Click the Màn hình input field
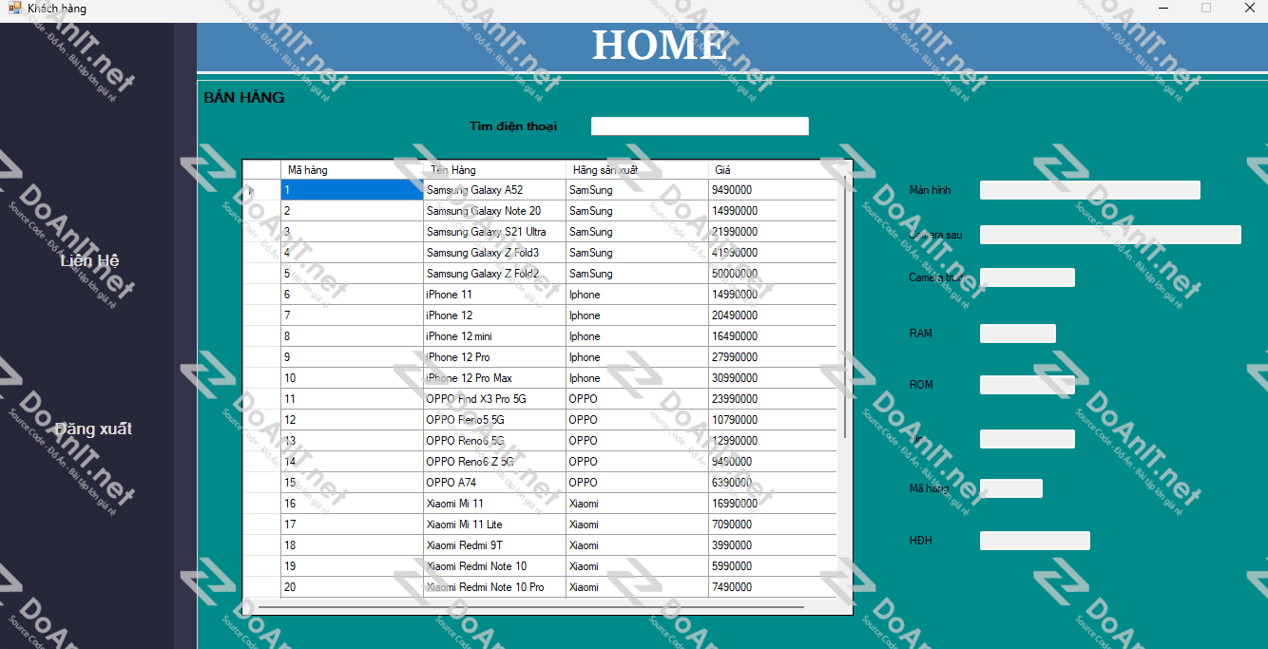This screenshot has height=649, width=1268. tap(1090, 190)
